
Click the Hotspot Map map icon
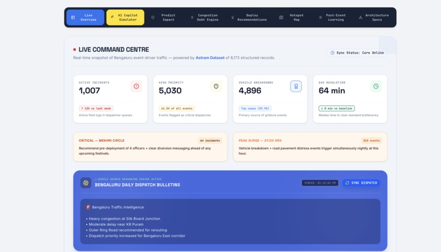click(x=281, y=17)
